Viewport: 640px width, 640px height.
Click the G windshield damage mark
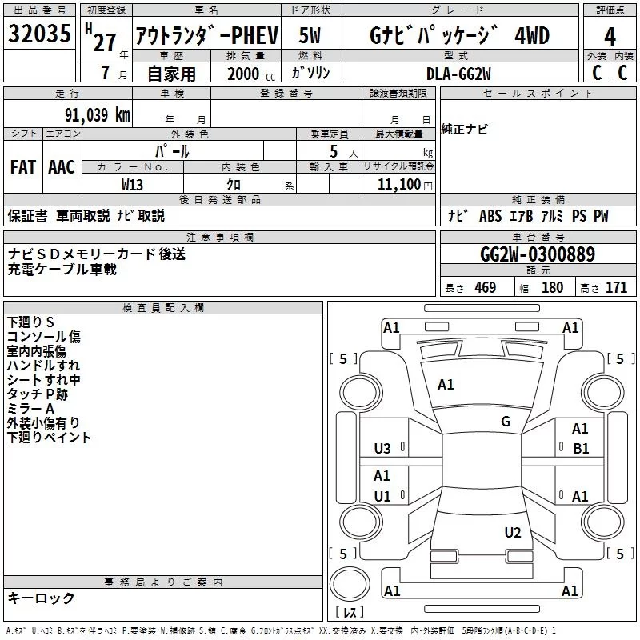tap(506, 422)
